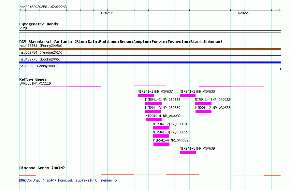Select the rightmost MIR941-4|NR_040032 label
Viewport: 290px width, 190px height.
212,100
